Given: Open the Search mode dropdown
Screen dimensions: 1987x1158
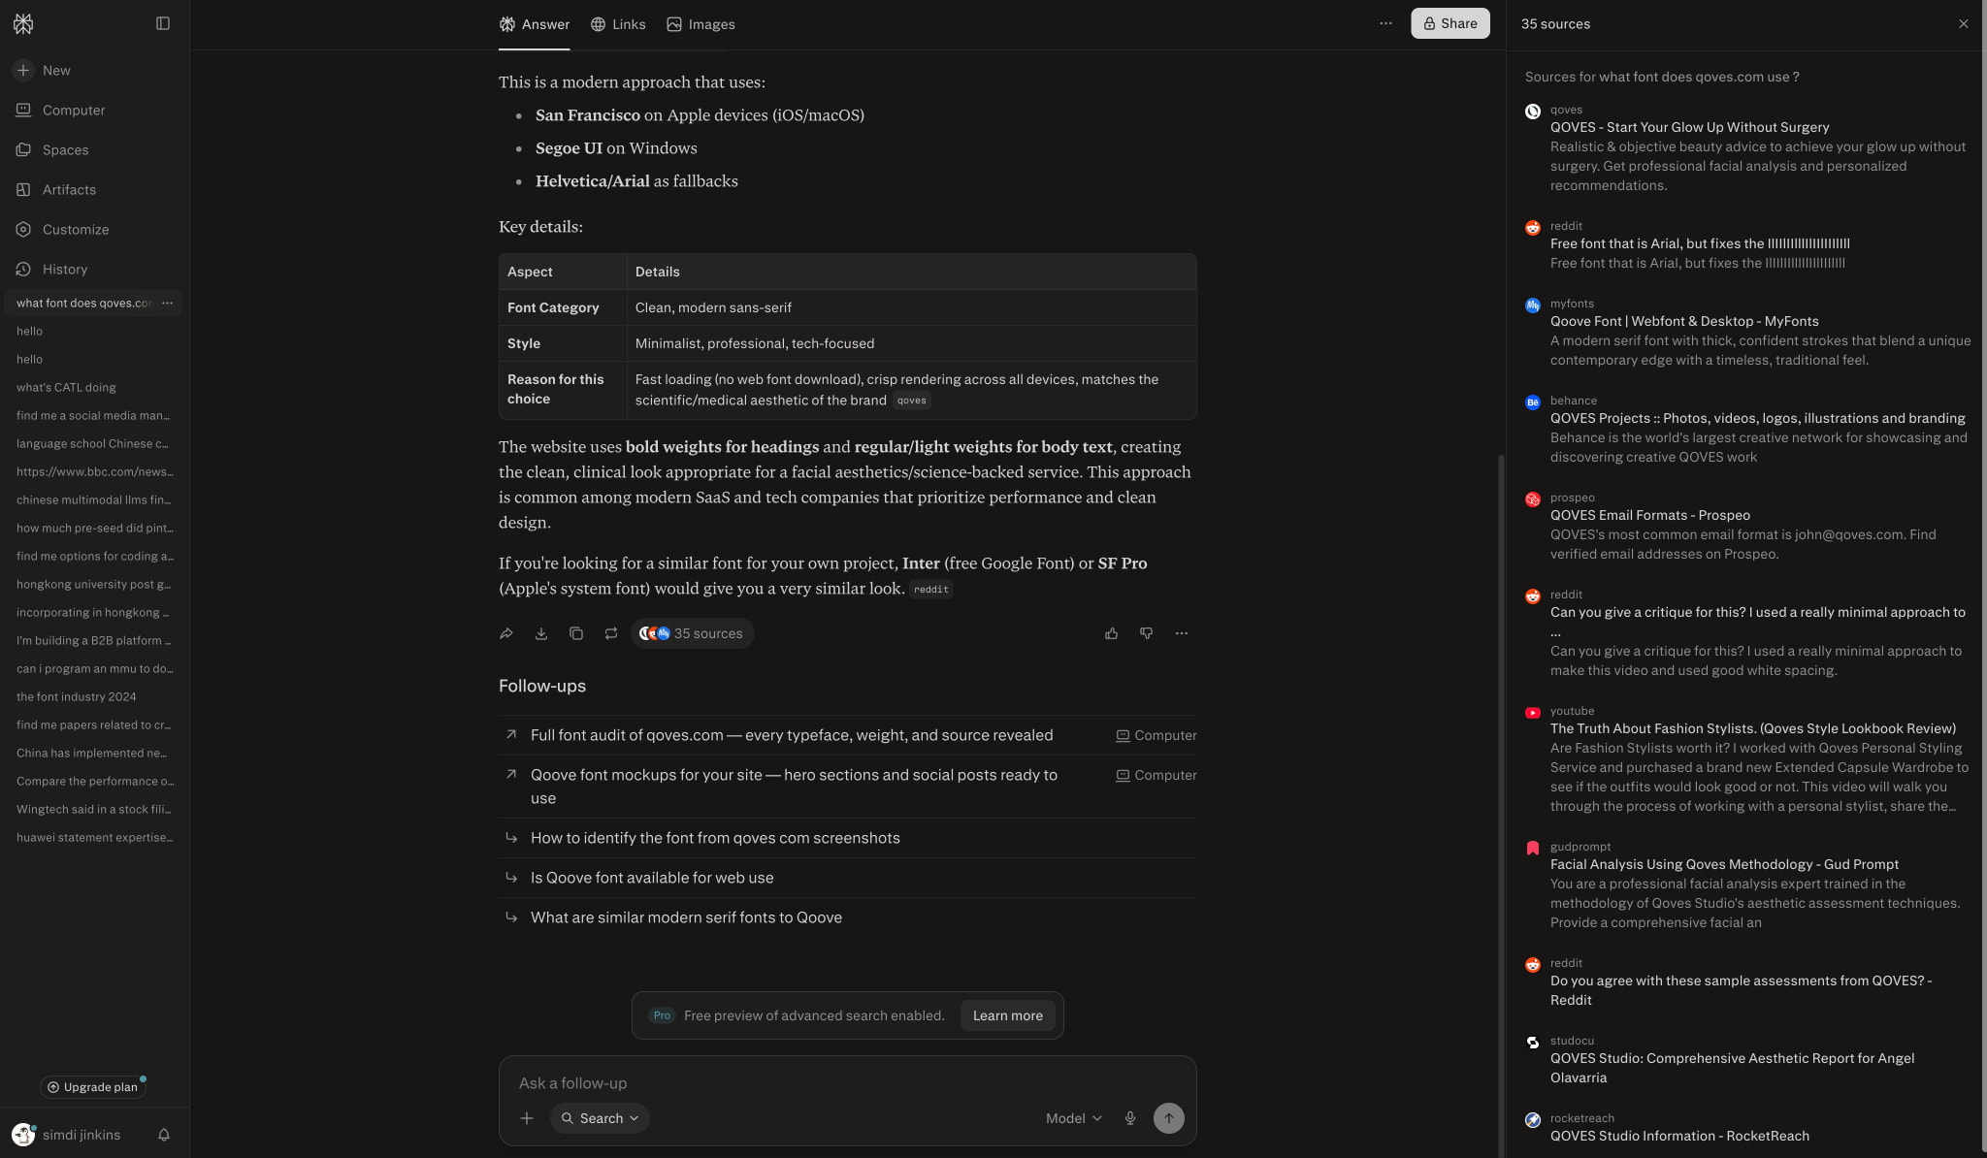Looking at the screenshot, I should tap(600, 1119).
